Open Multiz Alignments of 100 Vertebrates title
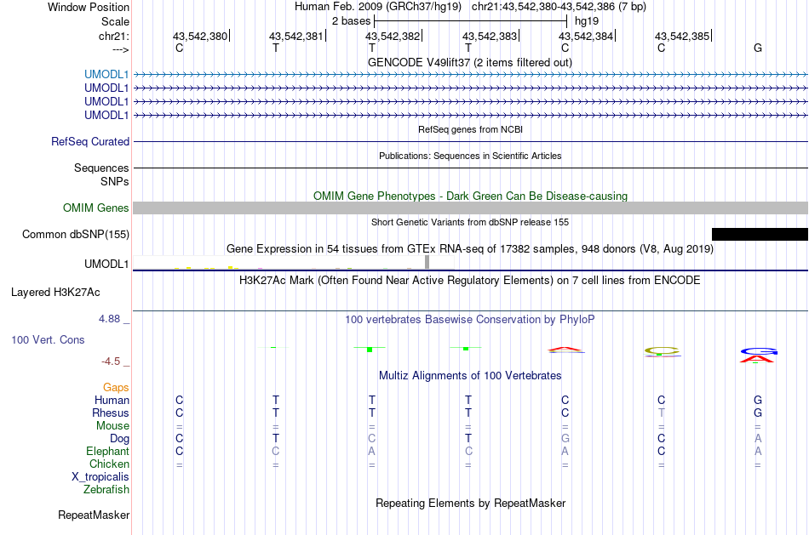The height and width of the screenshot is (535, 809). tap(470, 376)
